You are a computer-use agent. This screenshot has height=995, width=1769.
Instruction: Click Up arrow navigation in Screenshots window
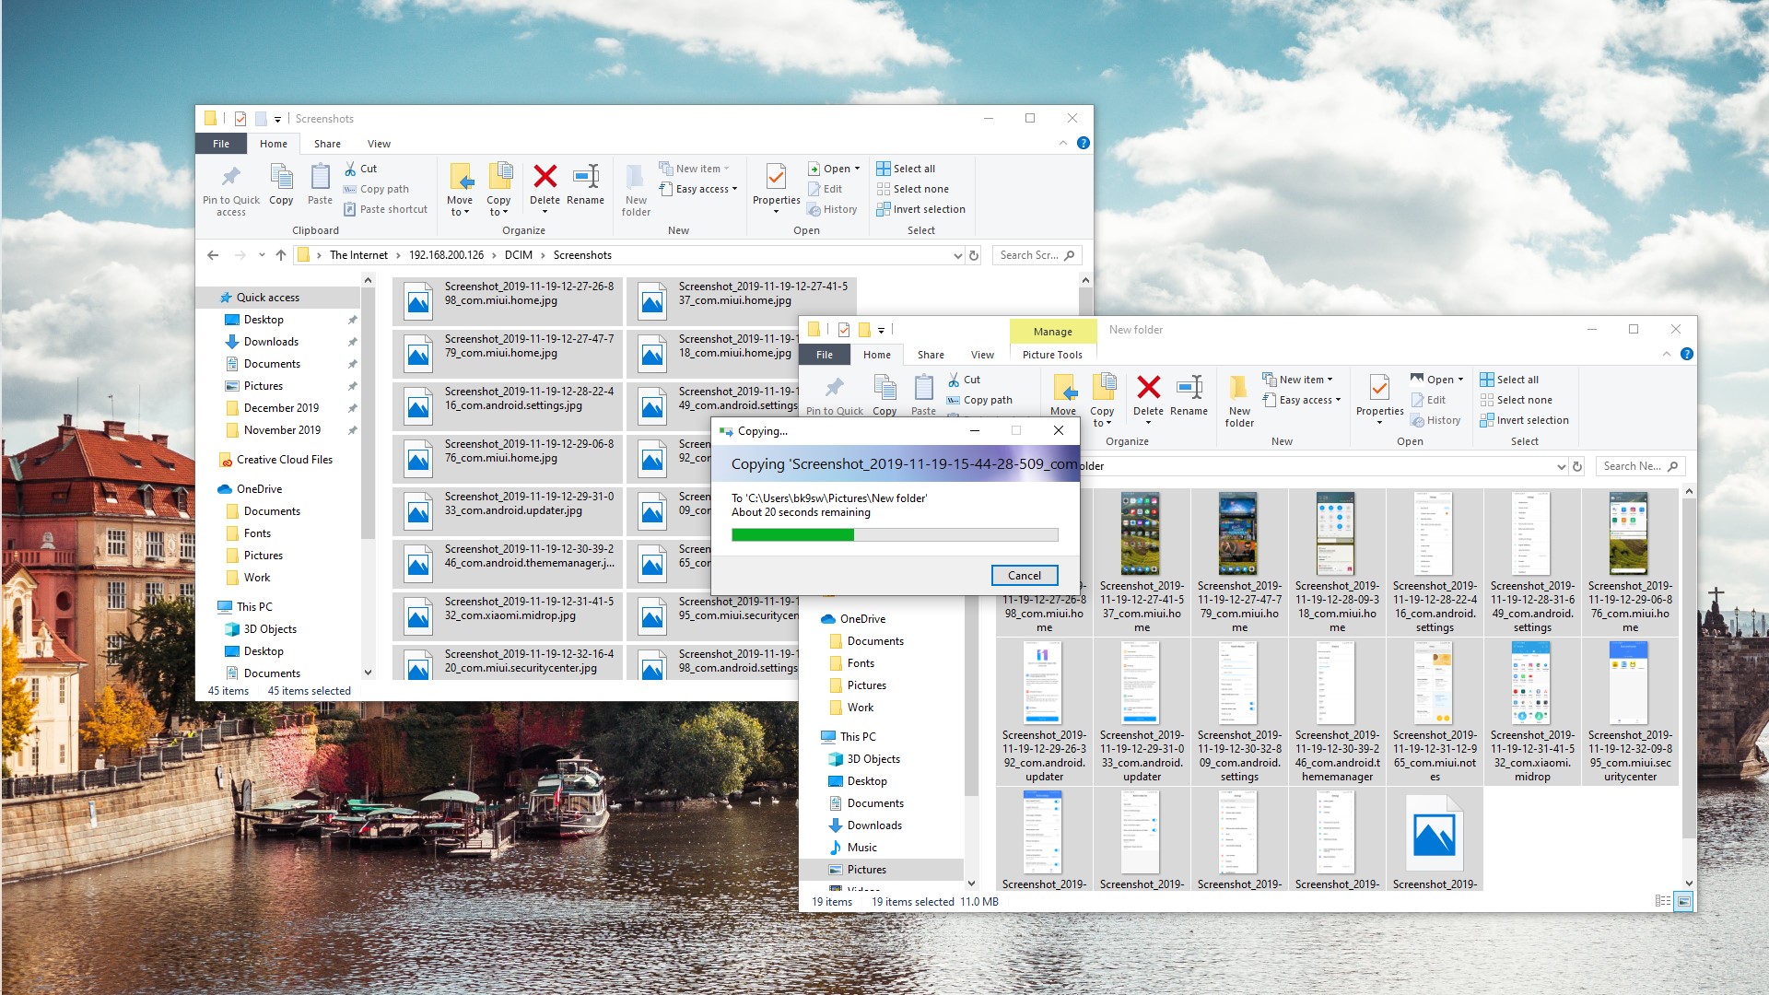click(x=281, y=255)
